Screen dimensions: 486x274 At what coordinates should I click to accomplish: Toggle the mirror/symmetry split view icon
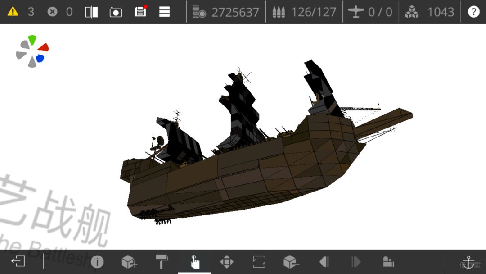[x=91, y=12]
